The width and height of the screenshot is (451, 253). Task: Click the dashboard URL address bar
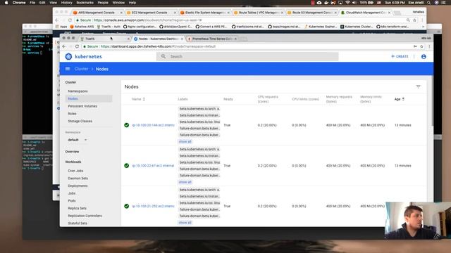pyautogui.click(x=247, y=46)
